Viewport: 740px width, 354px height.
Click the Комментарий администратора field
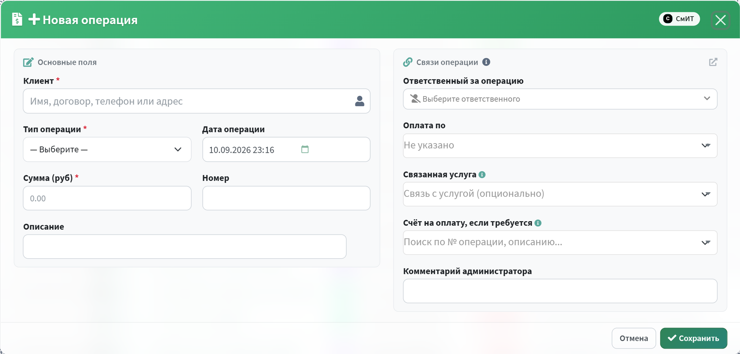[560, 291]
